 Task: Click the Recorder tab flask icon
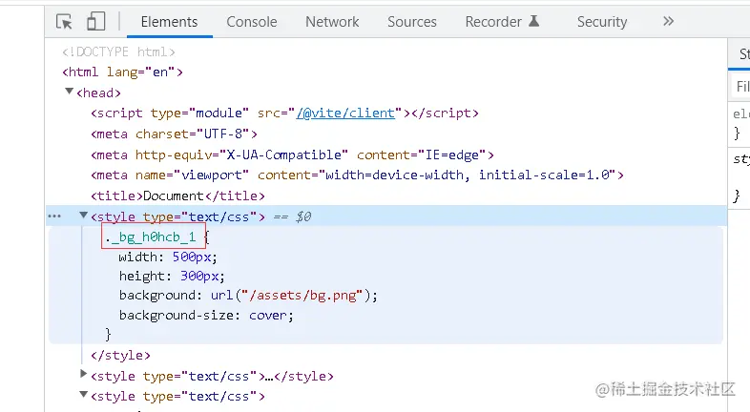[x=534, y=21]
